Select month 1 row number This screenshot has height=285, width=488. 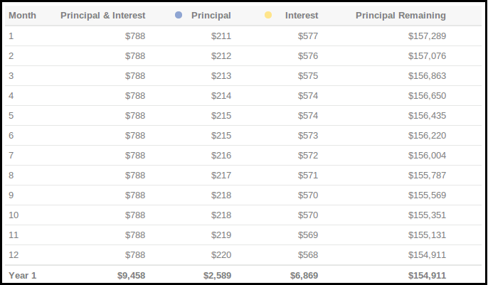11,36
